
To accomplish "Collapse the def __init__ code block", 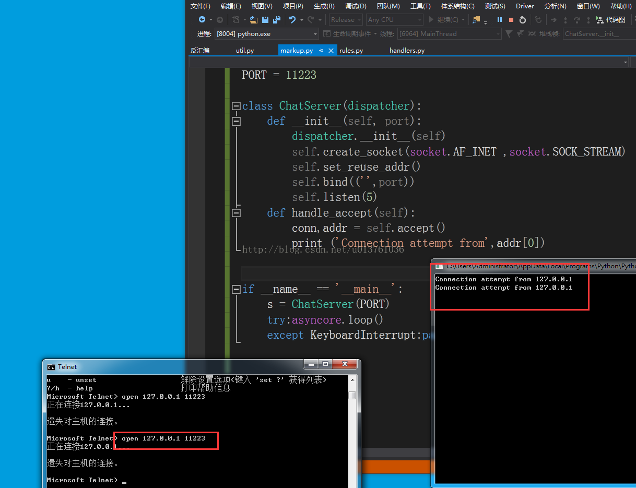I will click(236, 121).
